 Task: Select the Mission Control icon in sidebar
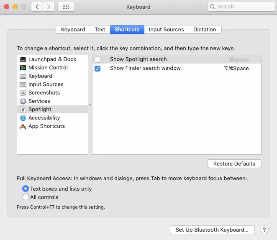tap(23, 68)
